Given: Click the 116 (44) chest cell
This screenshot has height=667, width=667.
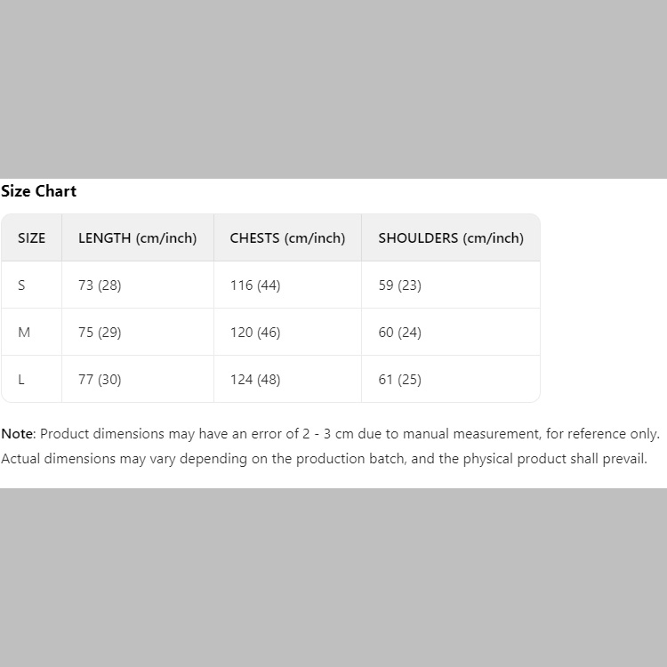Looking at the screenshot, I should [255, 285].
